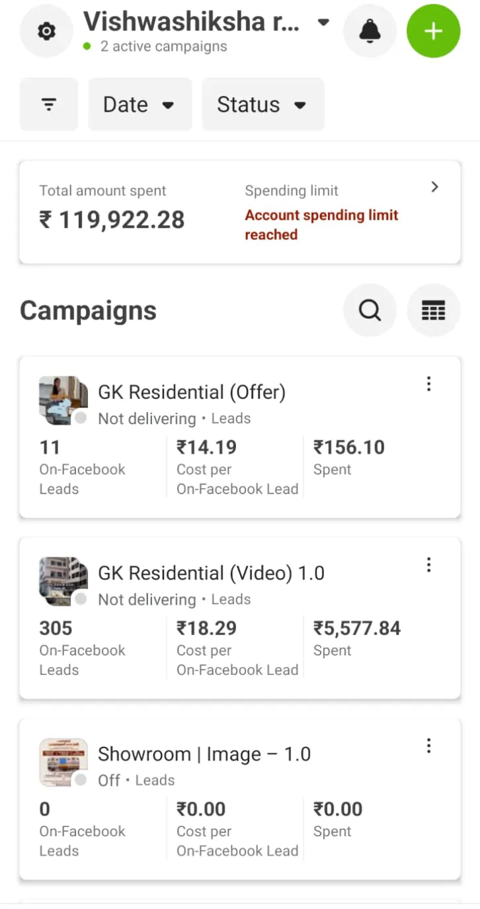Click the GK Residential (Video) thumbnail
The image size is (480, 909).
click(x=63, y=580)
